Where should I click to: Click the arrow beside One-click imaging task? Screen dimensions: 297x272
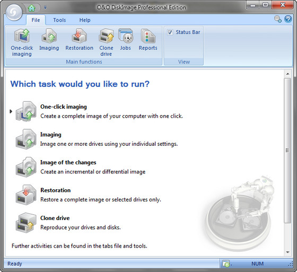11,111
